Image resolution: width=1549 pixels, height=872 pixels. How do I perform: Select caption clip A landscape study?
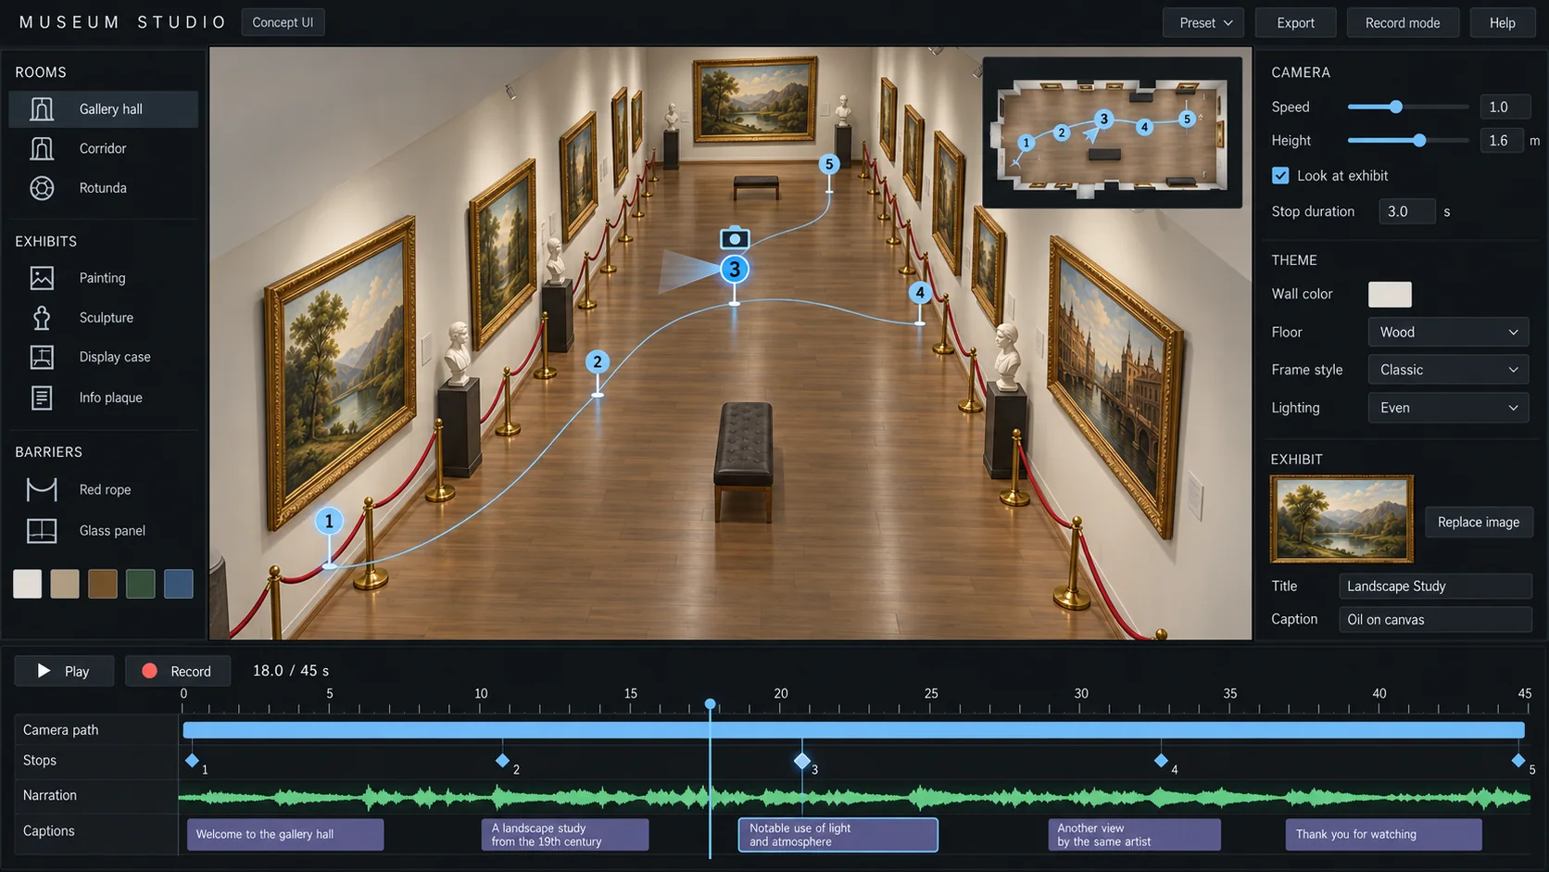point(565,834)
